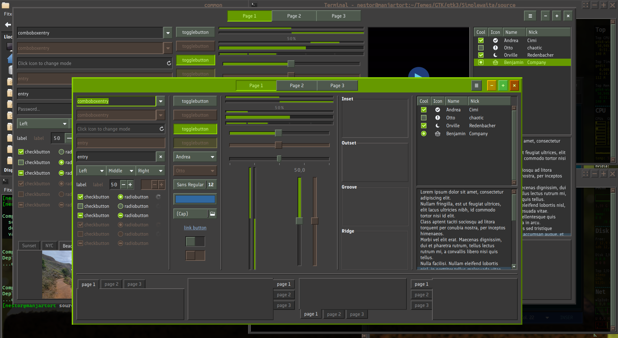Expand the foreground comboboxentry dropdown arrow

tap(161, 101)
